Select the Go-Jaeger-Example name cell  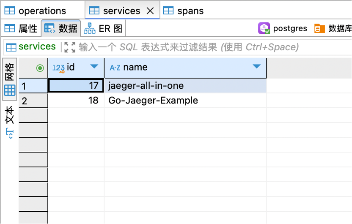click(x=153, y=101)
